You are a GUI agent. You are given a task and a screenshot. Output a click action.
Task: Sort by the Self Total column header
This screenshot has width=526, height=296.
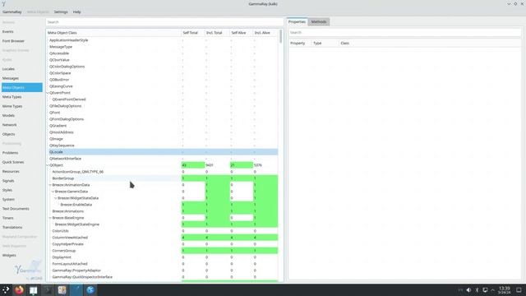(x=193, y=33)
